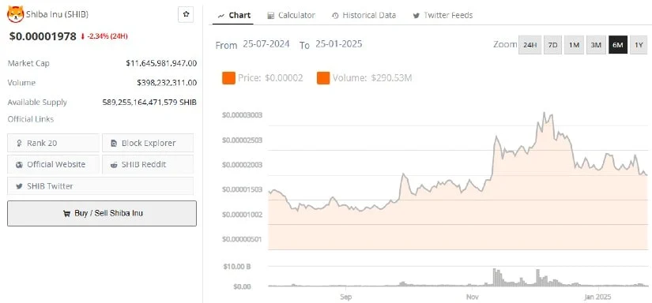This screenshot has height=303, width=652.
Task: Click the Shiba Inu coin logo
Action: (x=15, y=14)
